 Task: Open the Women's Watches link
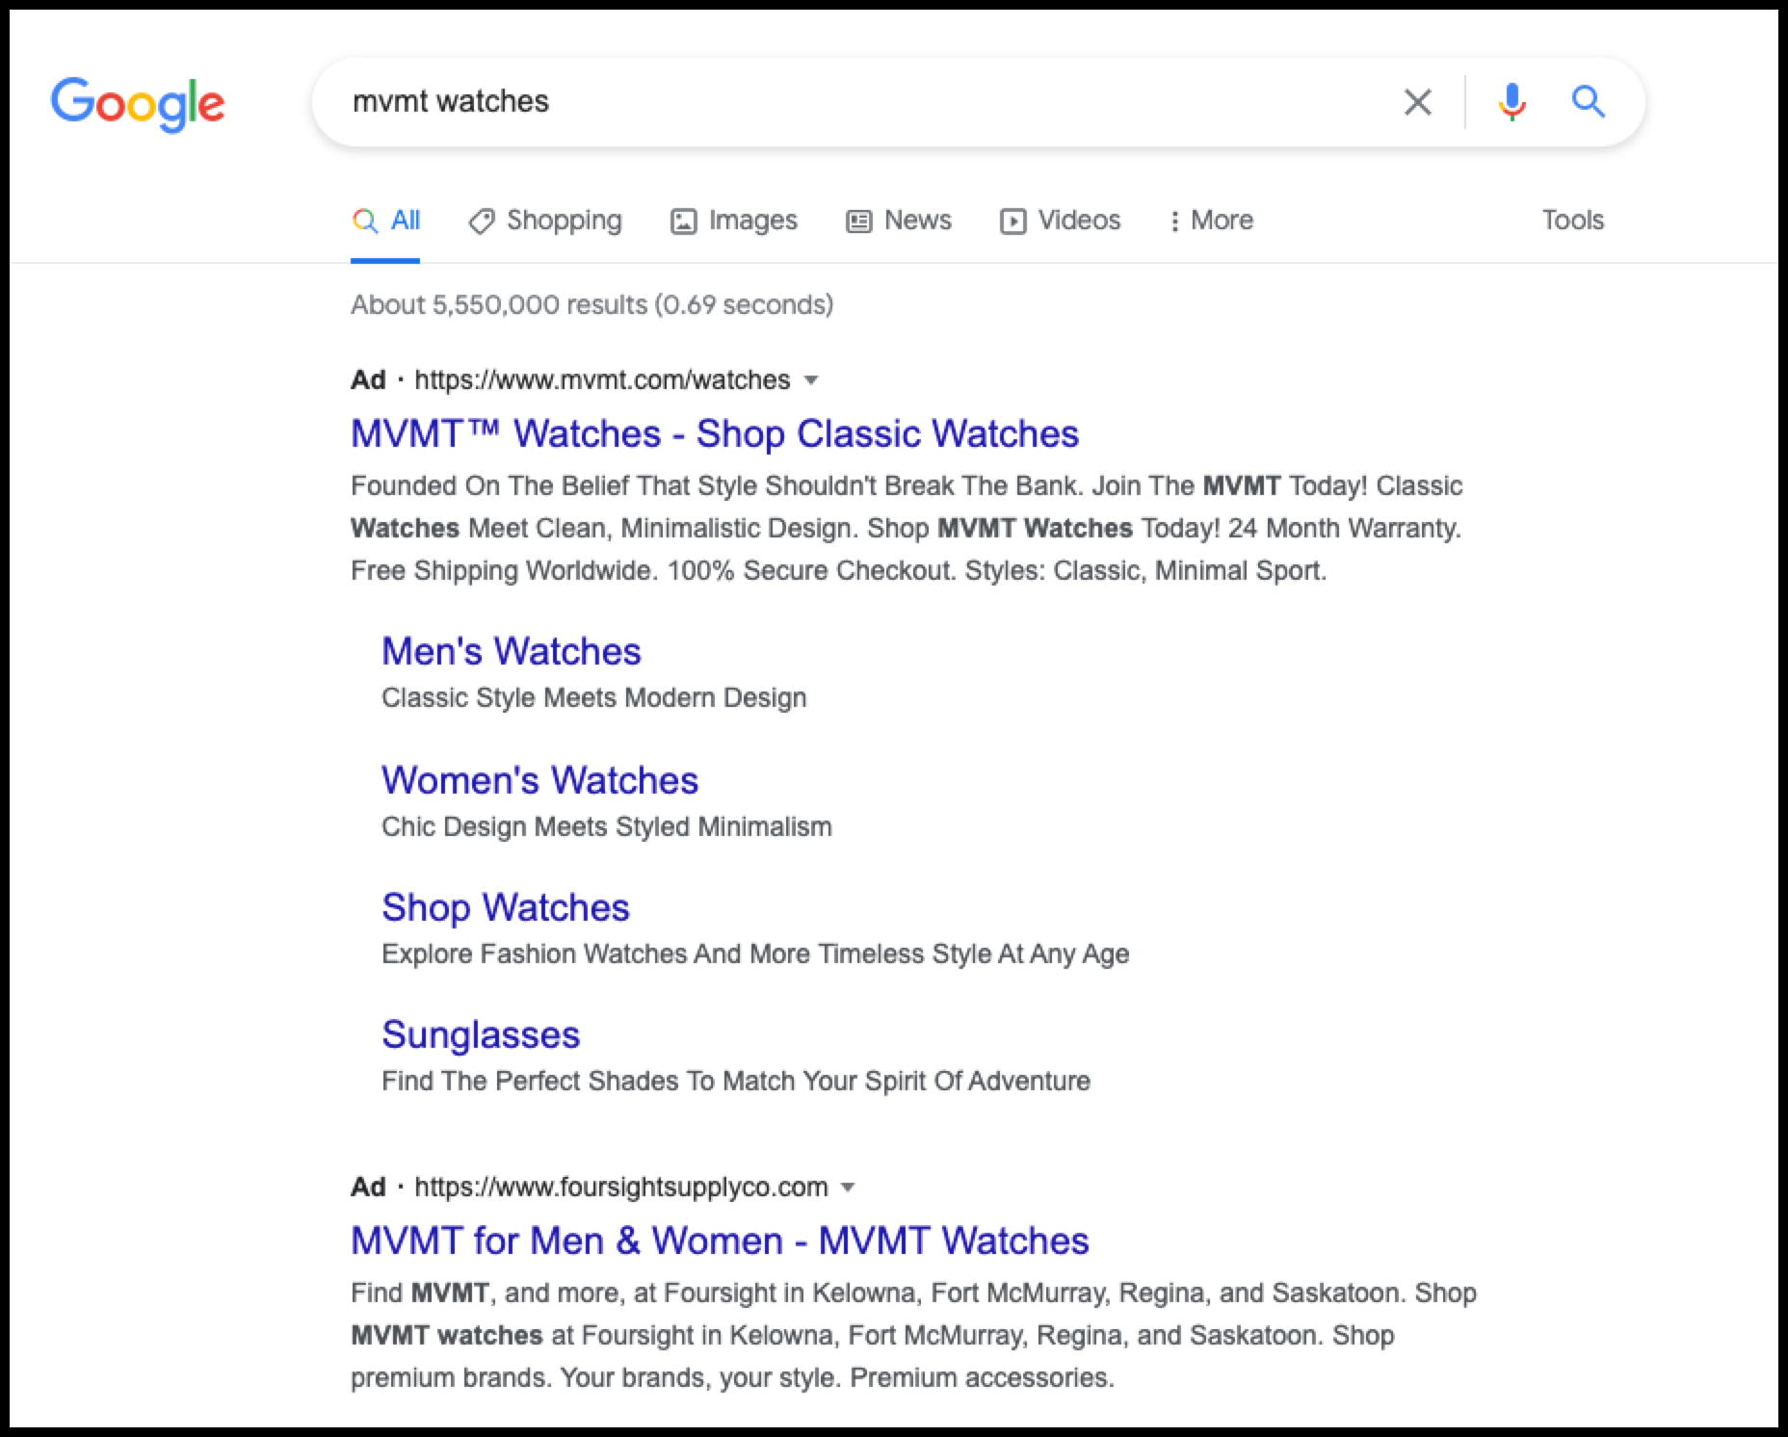[539, 780]
